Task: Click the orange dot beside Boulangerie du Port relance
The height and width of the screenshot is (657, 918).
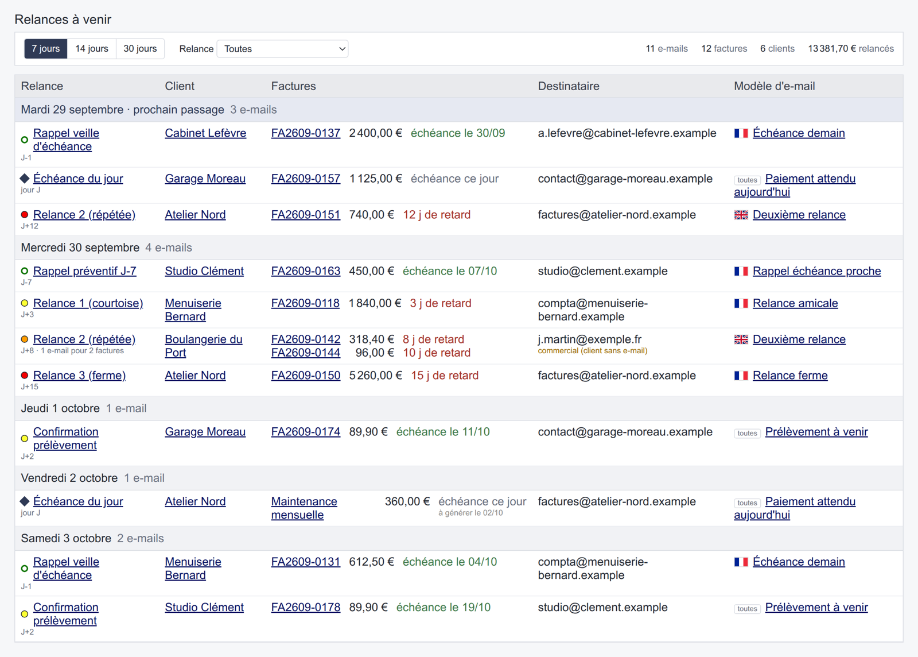Action: click(25, 339)
